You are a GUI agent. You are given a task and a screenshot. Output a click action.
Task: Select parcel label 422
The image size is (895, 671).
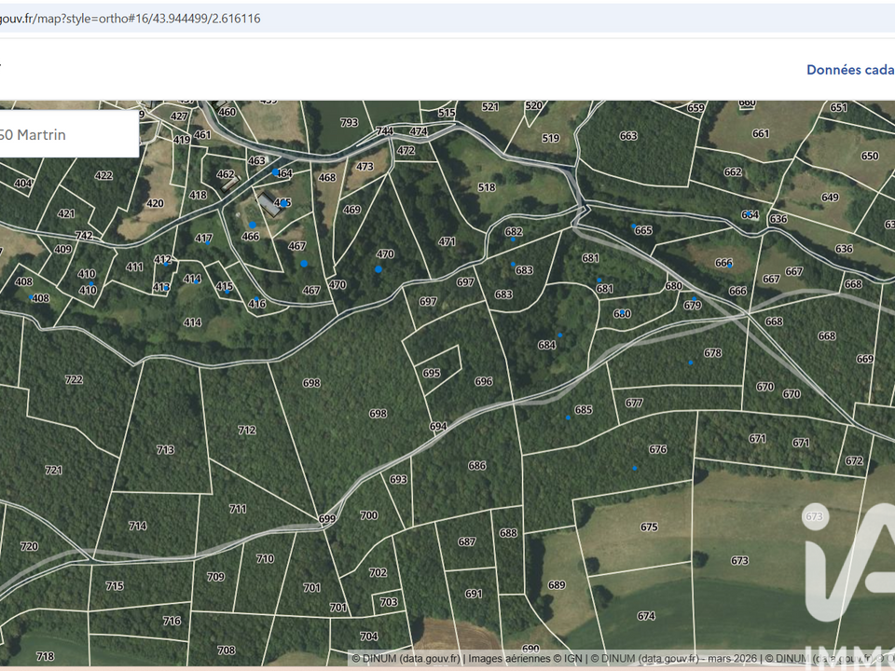(103, 175)
